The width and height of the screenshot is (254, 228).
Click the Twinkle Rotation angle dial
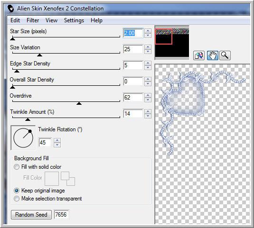[x=23, y=138]
